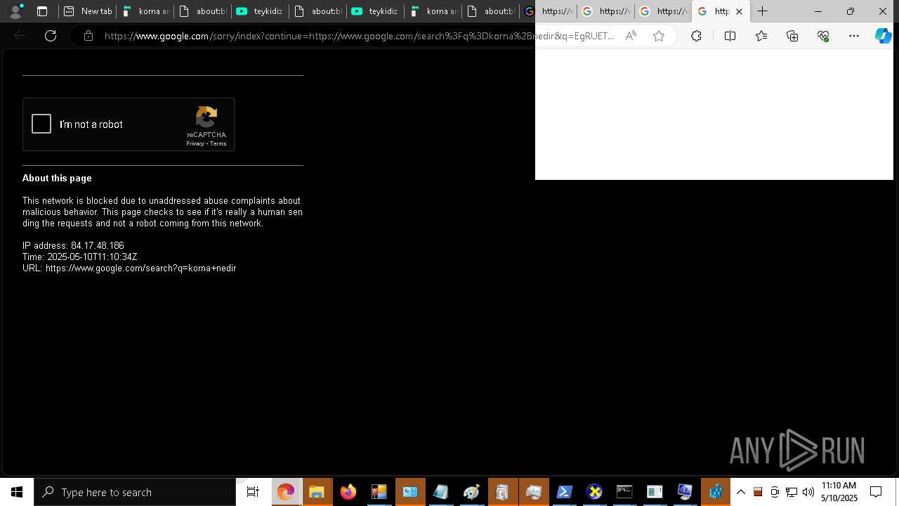Open Microsoft Edge on the taskbar
The height and width of the screenshot is (506, 899).
(286, 492)
